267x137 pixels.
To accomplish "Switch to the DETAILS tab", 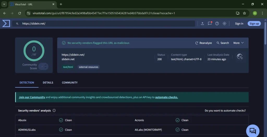I will (x=48, y=82).
